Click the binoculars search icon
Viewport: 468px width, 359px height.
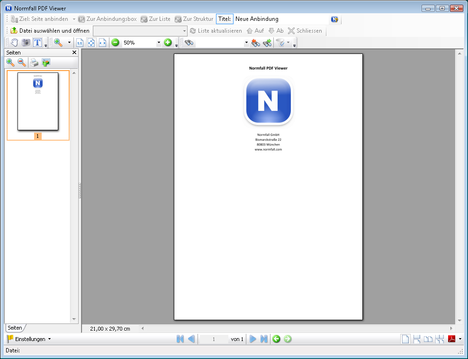(189, 43)
